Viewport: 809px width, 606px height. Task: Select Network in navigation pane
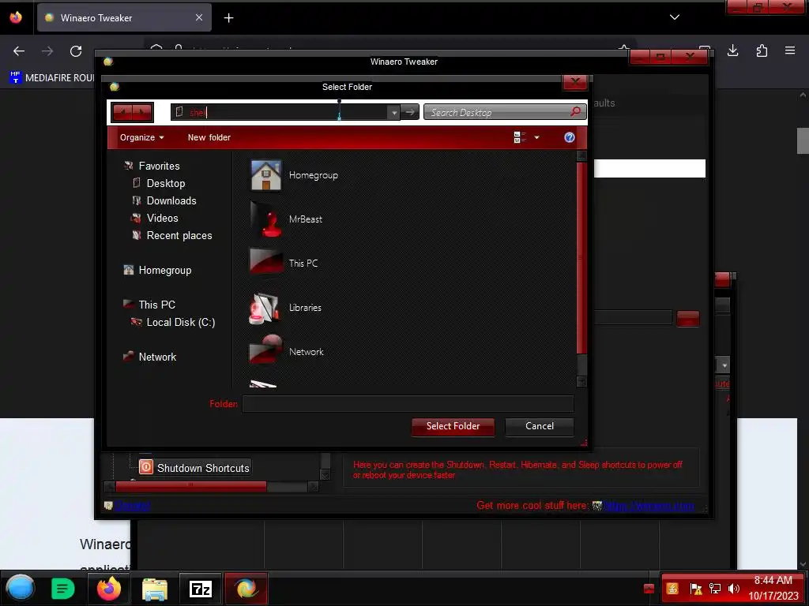tap(157, 357)
